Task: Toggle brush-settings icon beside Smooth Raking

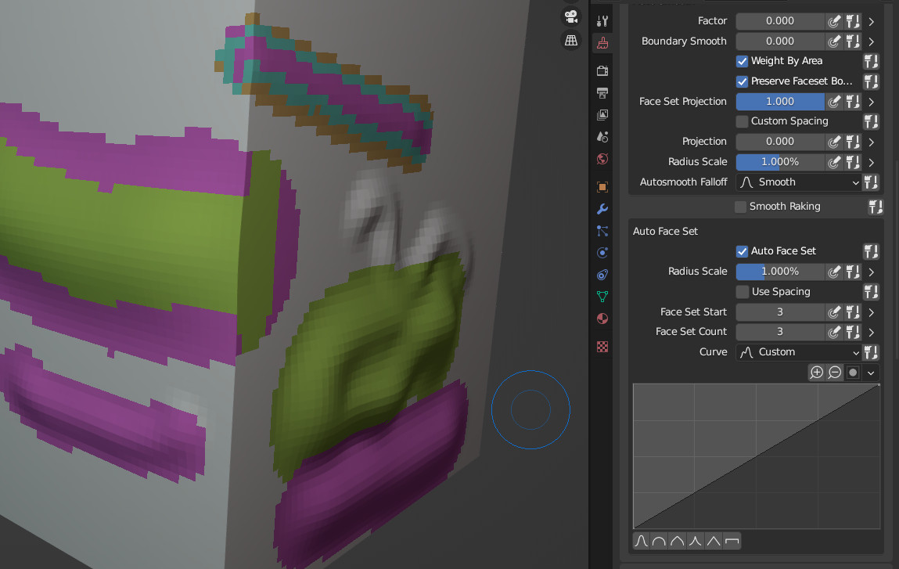Action: click(875, 207)
